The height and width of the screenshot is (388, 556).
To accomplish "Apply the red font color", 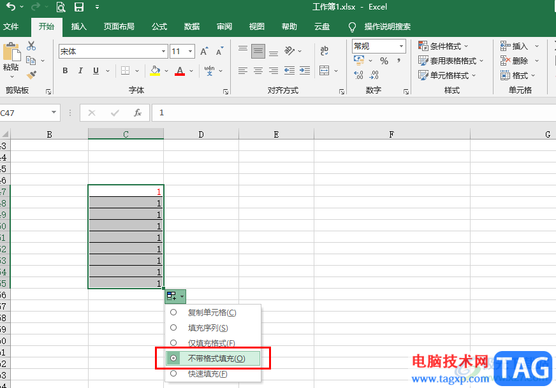I will pos(180,71).
